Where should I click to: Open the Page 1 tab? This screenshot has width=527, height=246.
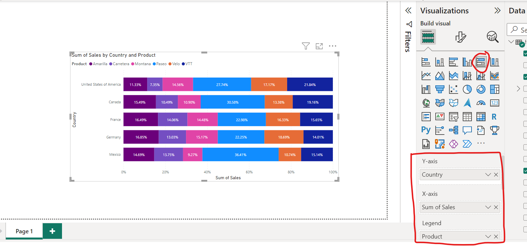(x=24, y=231)
